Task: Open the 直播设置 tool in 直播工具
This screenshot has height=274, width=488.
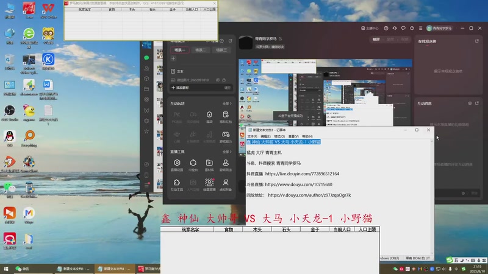Action: pos(177,165)
